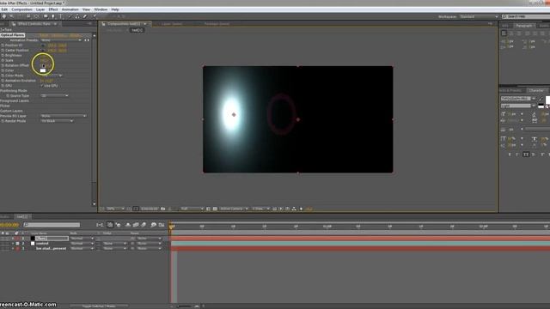550x309 pixels.
Task: Click transparency grid toggle in viewer
Action: [215, 209]
